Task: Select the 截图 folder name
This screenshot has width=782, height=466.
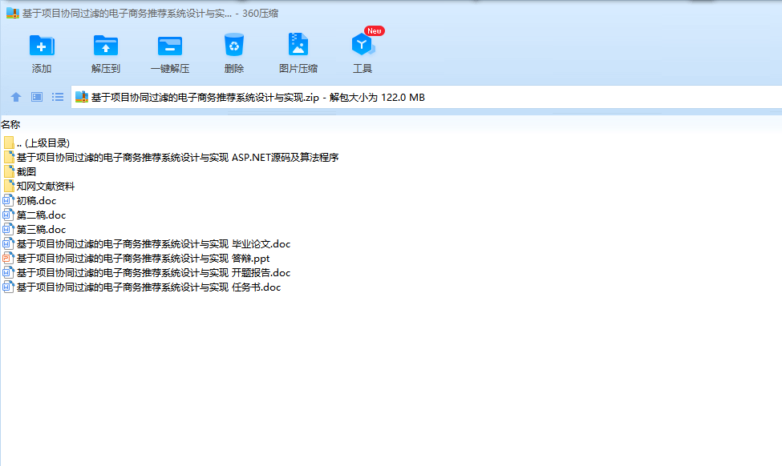Action: (26, 172)
